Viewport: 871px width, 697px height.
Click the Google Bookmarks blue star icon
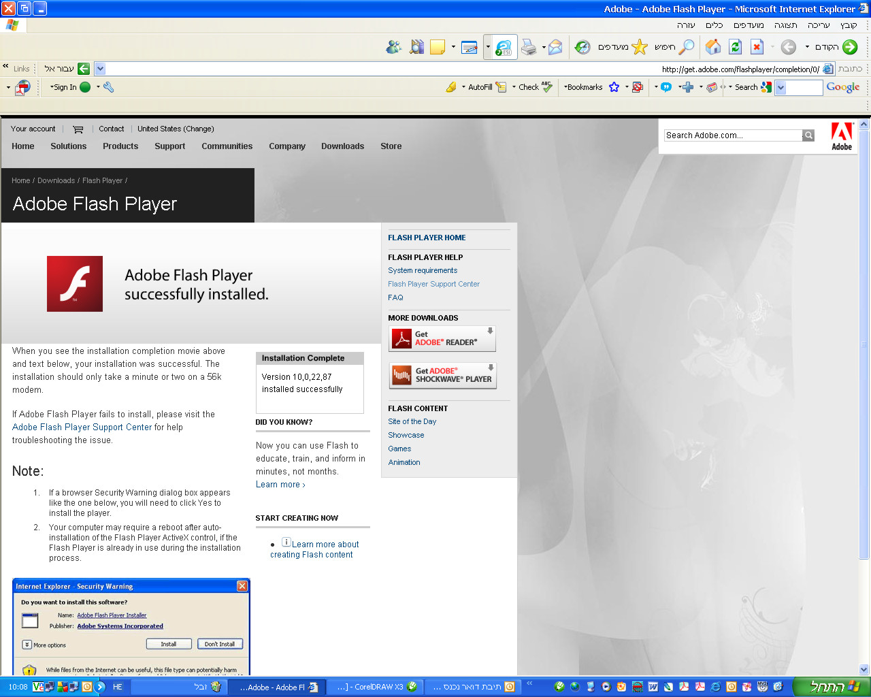(x=614, y=87)
